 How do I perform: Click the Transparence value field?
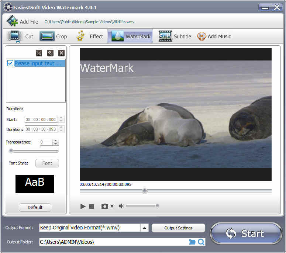tap(46, 142)
